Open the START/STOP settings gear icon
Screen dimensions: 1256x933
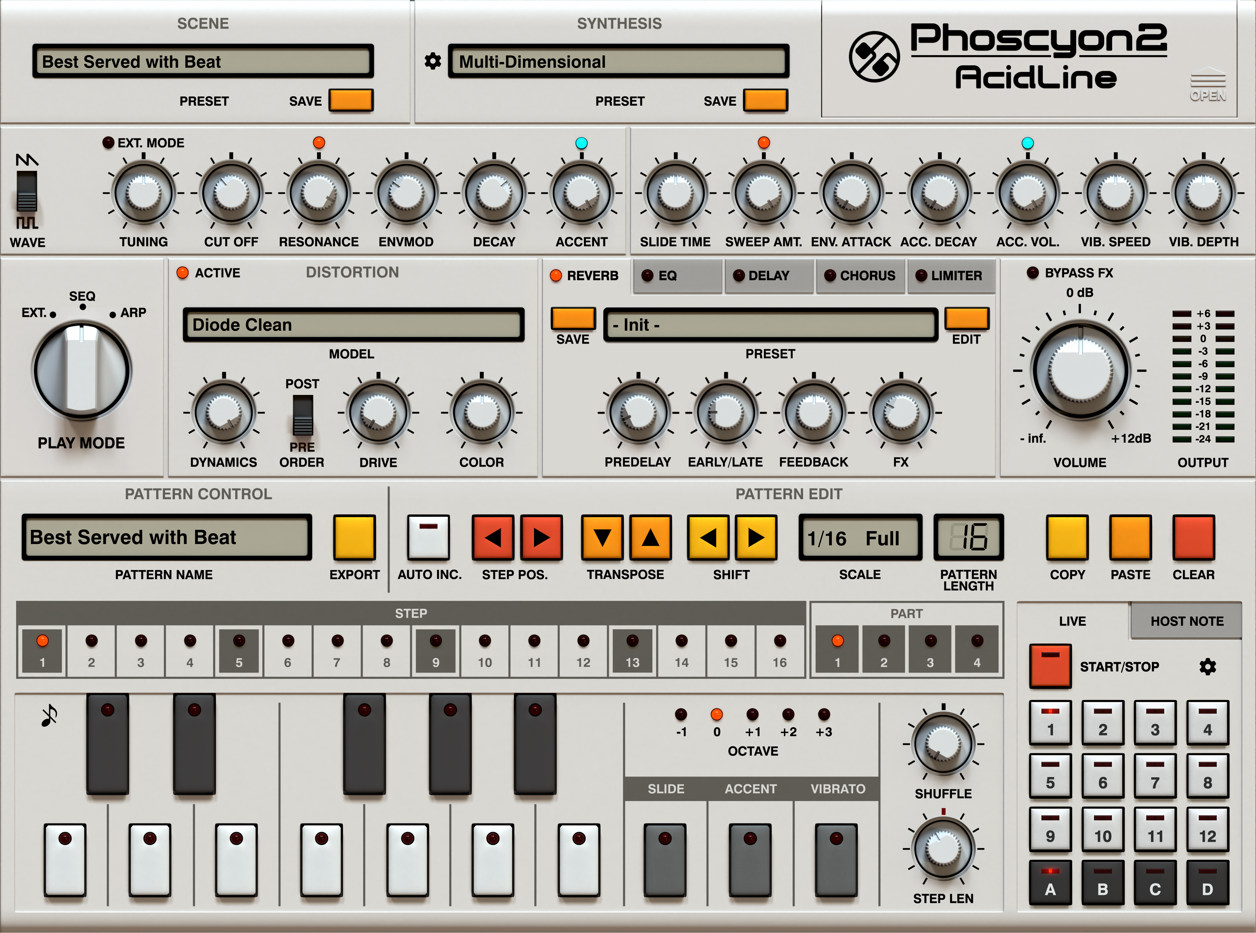tap(1207, 667)
